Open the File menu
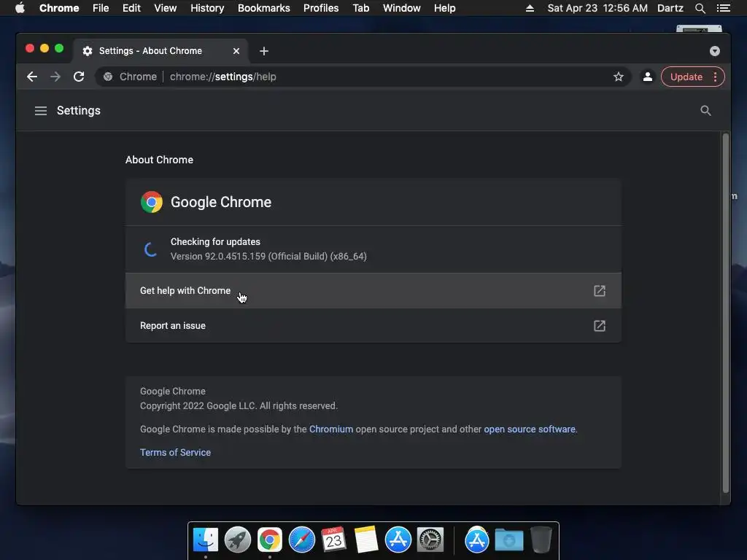747x560 pixels. pyautogui.click(x=101, y=8)
